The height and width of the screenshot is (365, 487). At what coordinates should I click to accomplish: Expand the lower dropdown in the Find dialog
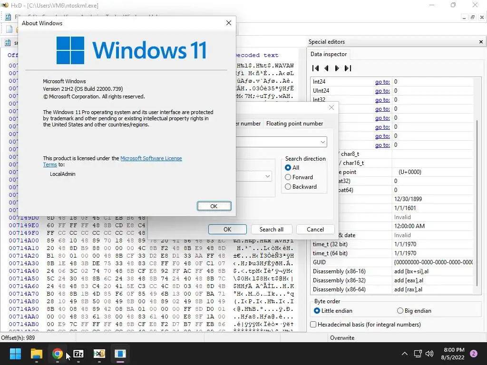tap(268, 176)
